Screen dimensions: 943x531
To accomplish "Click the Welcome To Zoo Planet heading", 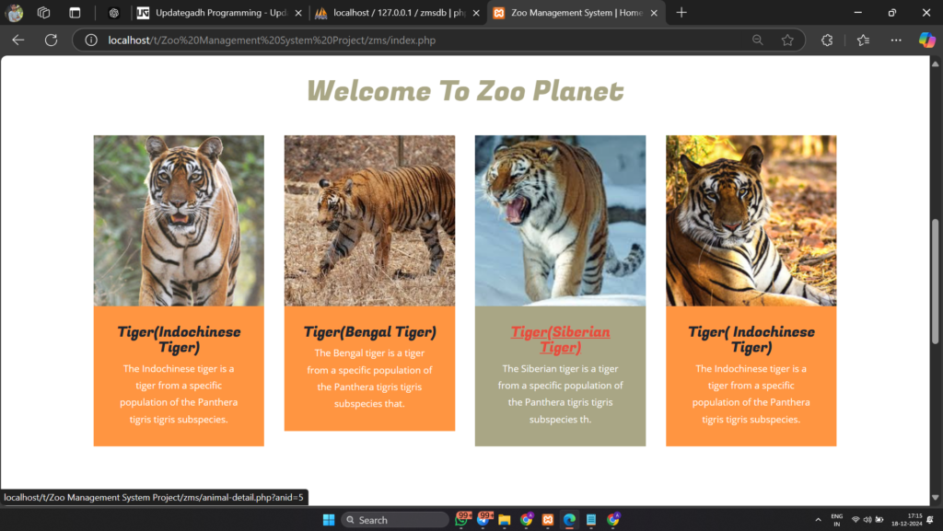I will click(465, 91).
